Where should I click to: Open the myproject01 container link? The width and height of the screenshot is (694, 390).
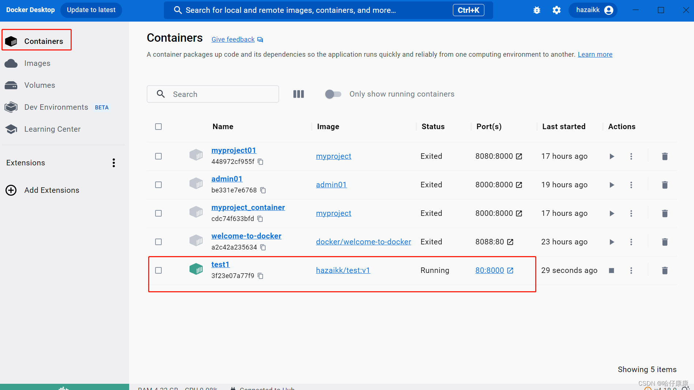point(234,150)
